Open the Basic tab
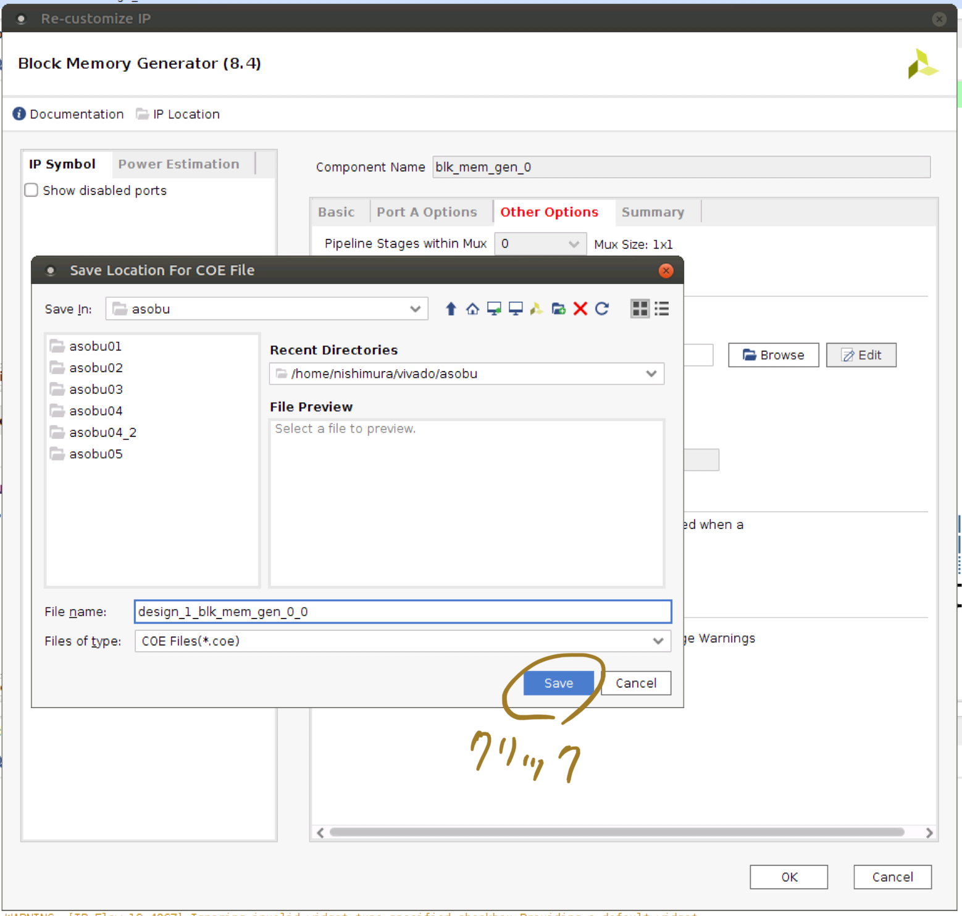The width and height of the screenshot is (962, 916). coord(337,212)
